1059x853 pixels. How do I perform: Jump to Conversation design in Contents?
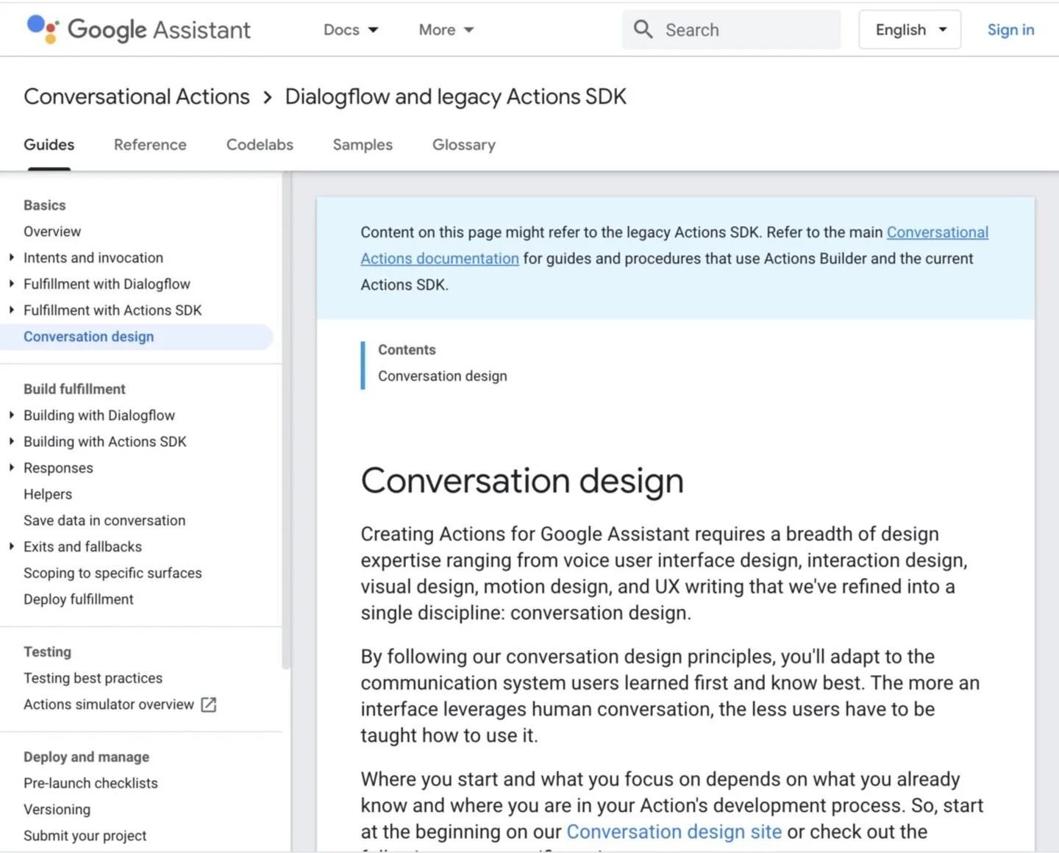pyautogui.click(x=443, y=376)
